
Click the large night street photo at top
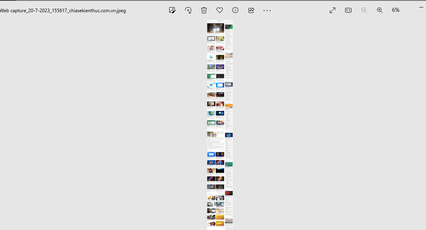(x=215, y=28)
